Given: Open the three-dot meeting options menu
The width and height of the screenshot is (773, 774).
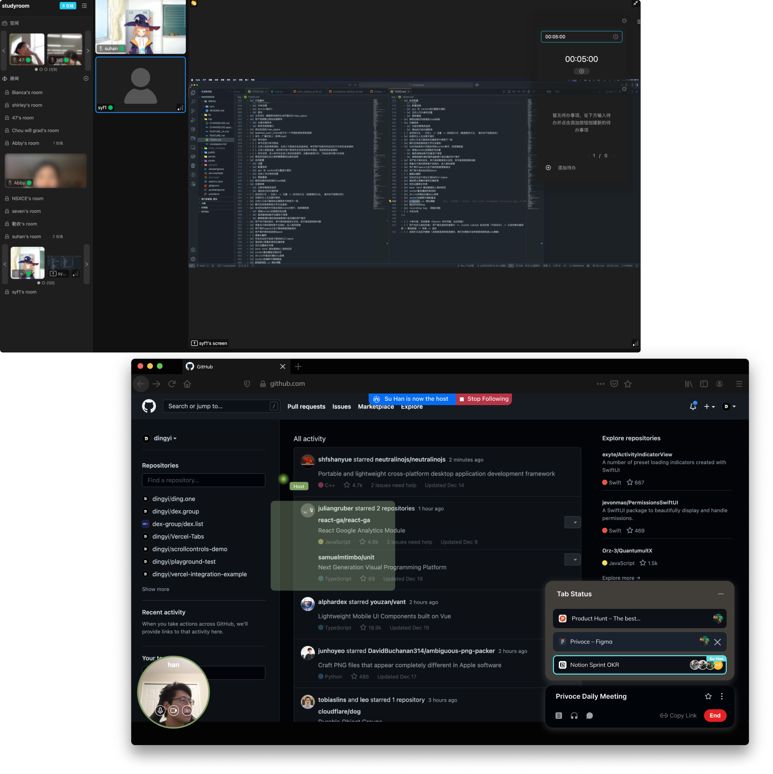Looking at the screenshot, I should click(722, 696).
